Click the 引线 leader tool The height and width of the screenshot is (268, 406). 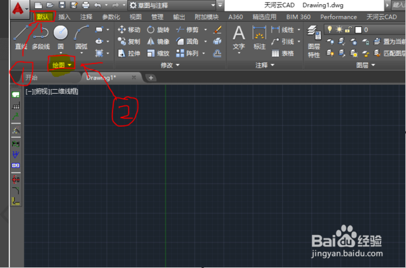tap(283, 41)
